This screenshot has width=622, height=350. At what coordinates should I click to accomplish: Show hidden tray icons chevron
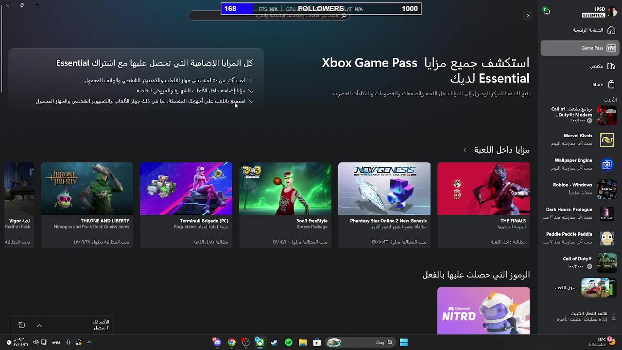click(x=89, y=342)
